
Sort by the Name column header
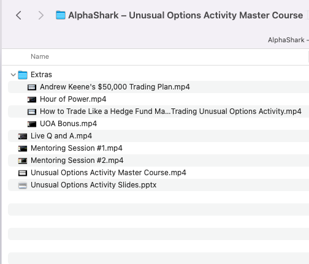pos(40,56)
